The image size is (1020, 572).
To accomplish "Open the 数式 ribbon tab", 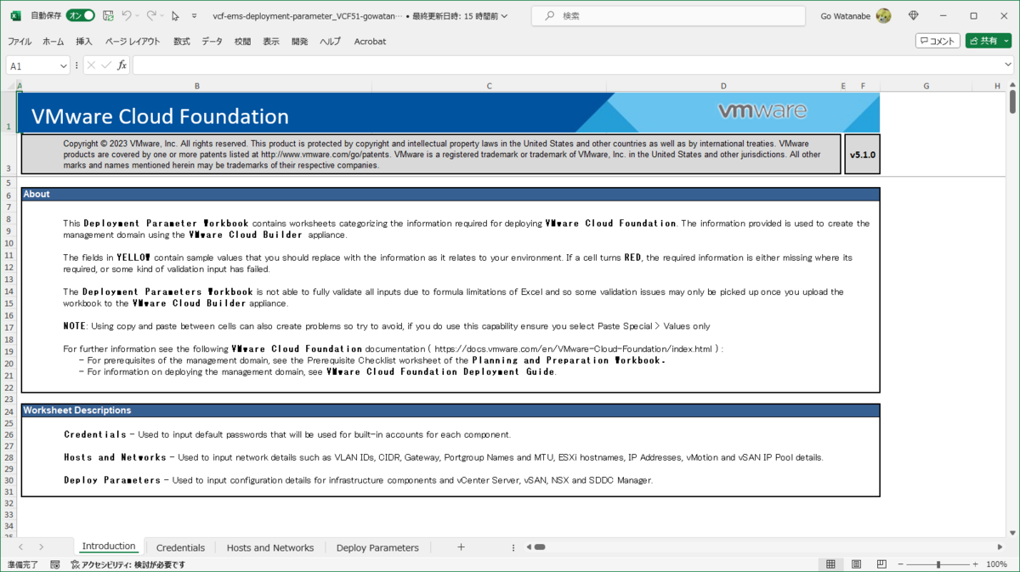I will tap(182, 41).
